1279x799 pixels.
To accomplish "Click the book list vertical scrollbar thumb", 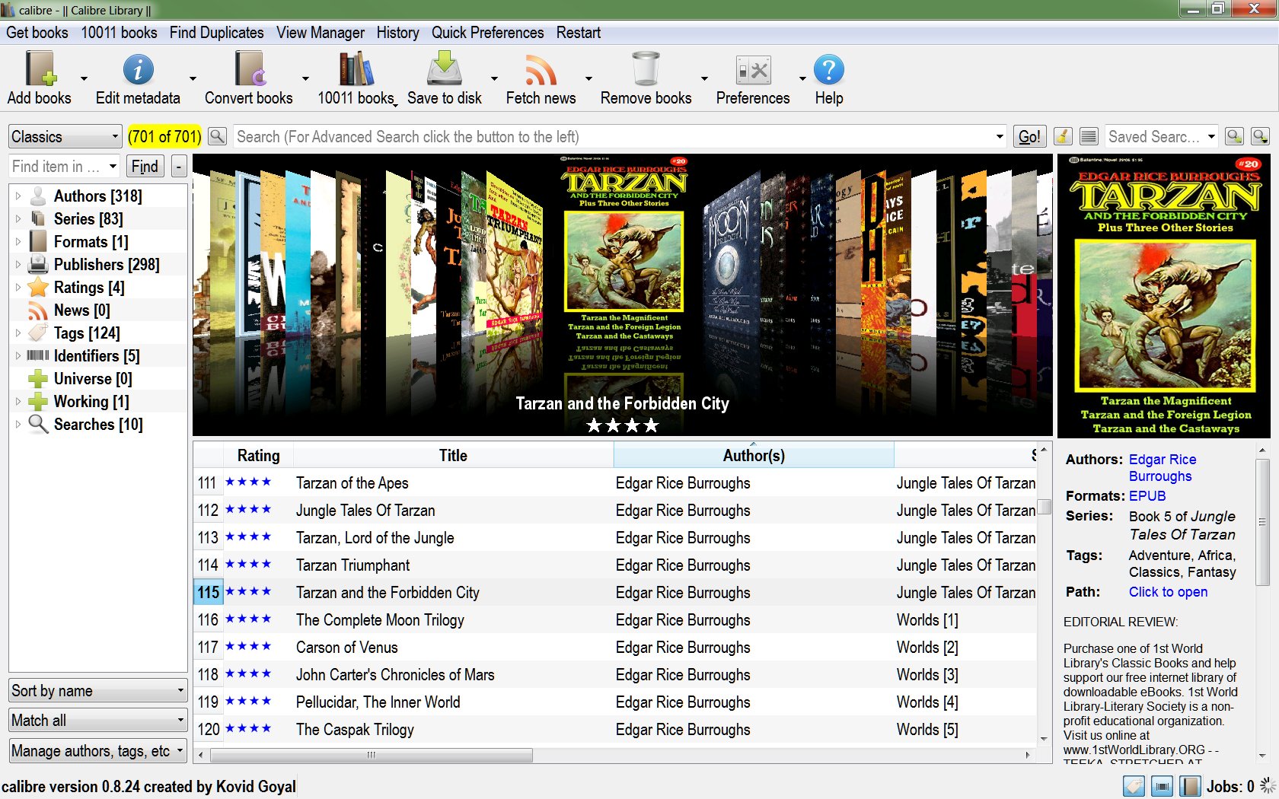I will [1045, 507].
